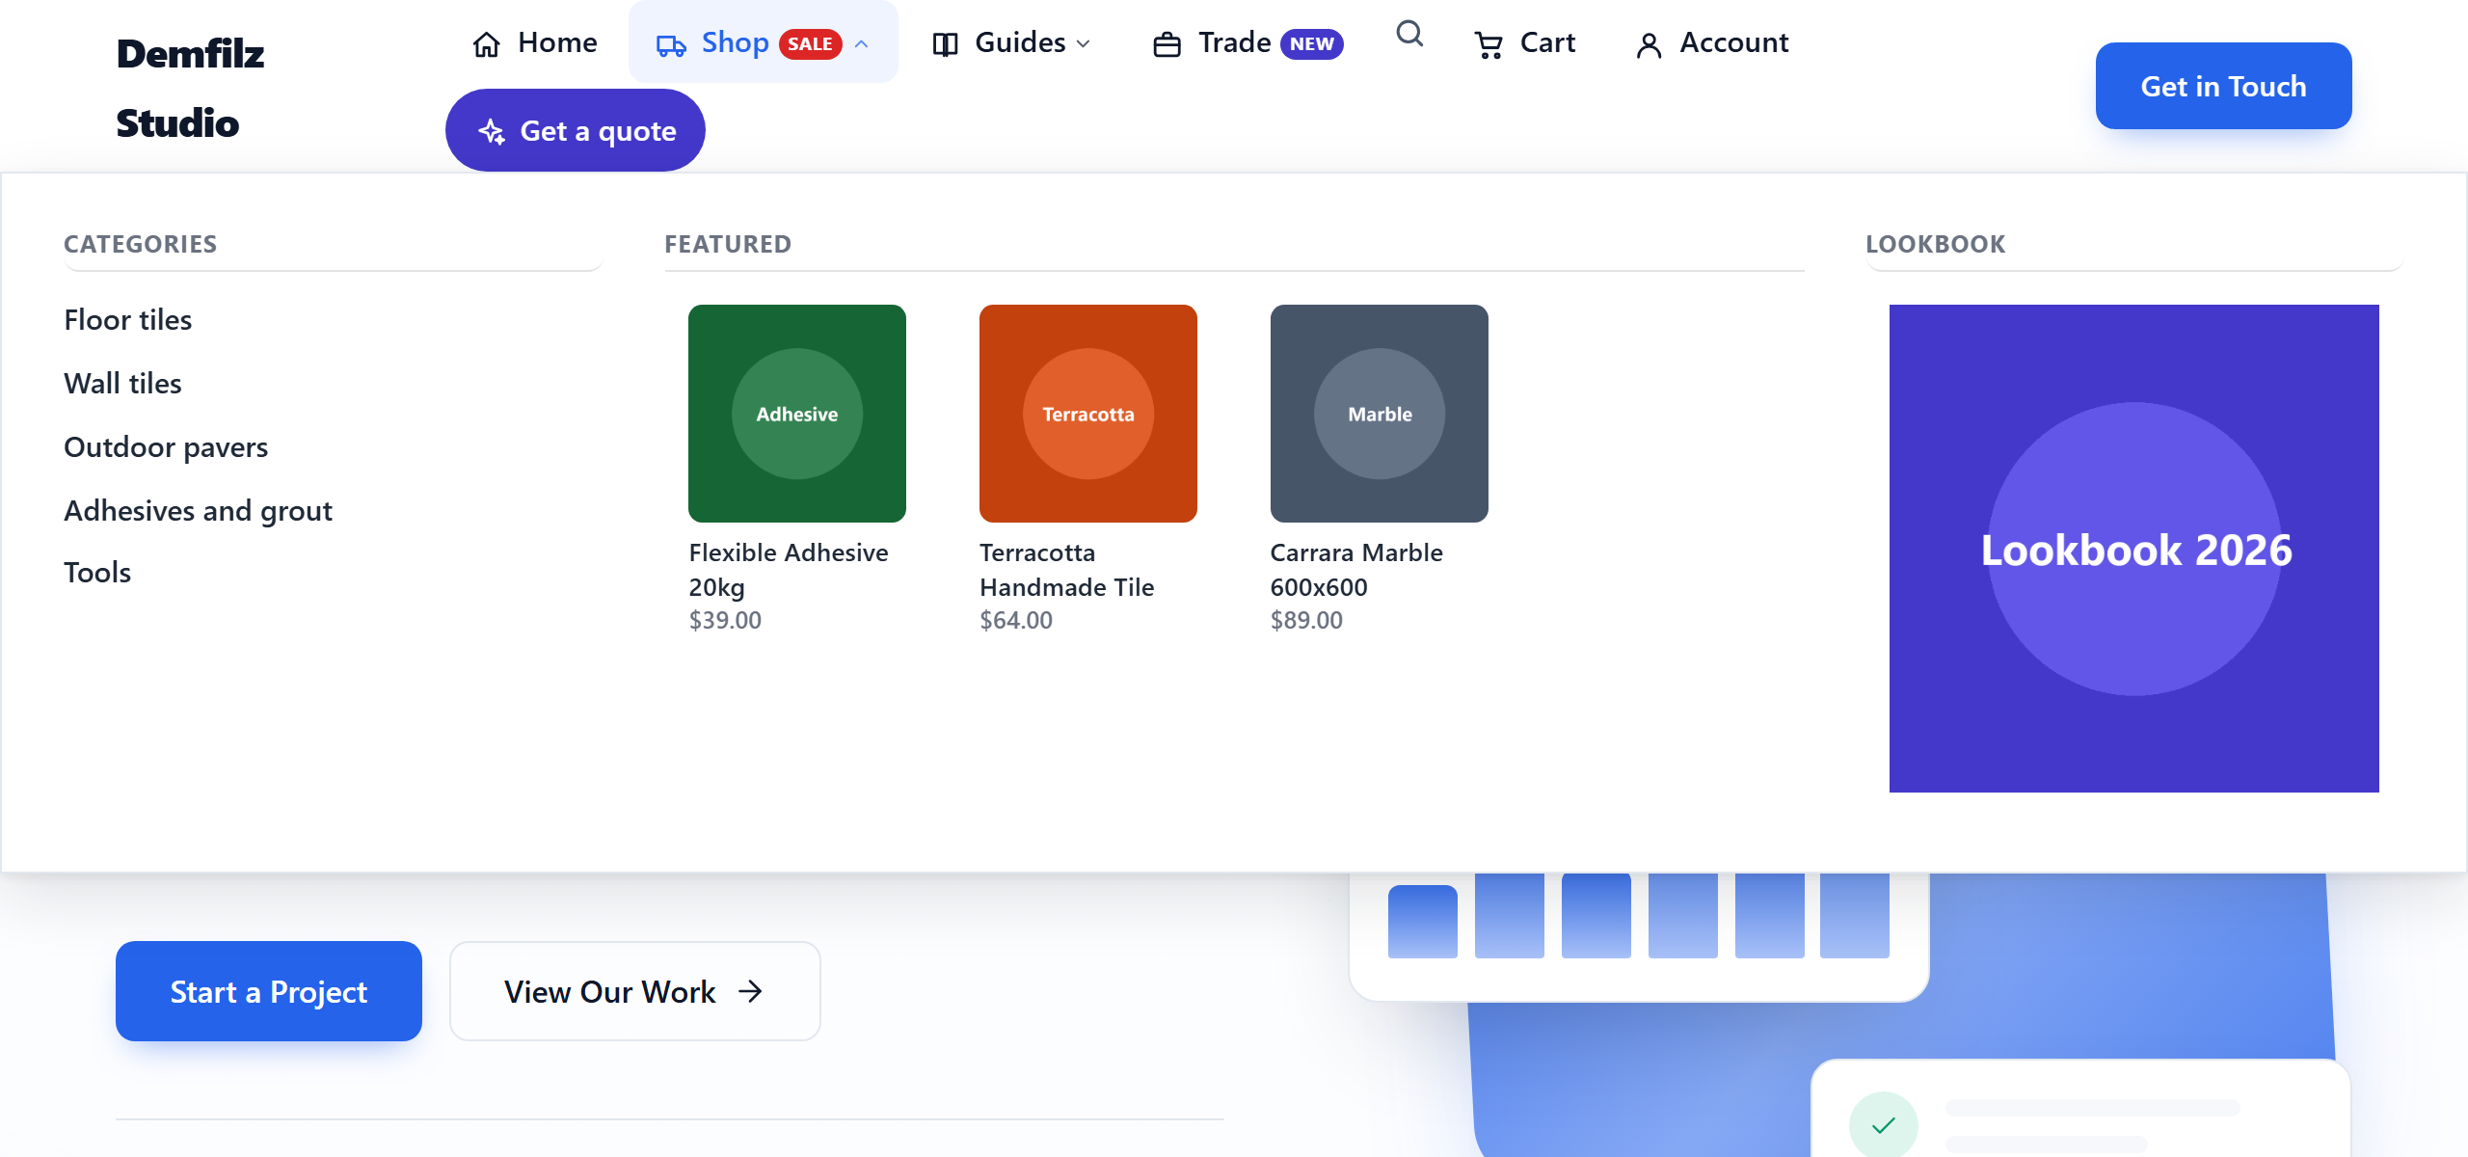The image size is (2468, 1157).
Task: Open the Tools category
Action: click(x=97, y=573)
